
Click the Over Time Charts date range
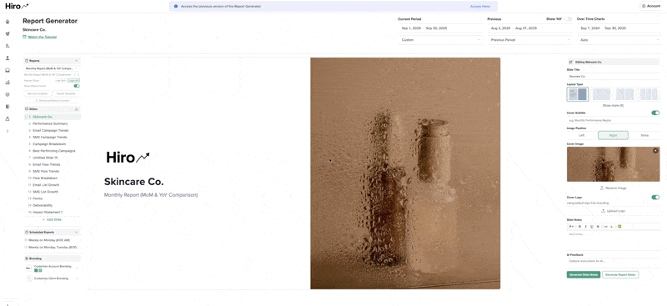[x=619, y=28]
